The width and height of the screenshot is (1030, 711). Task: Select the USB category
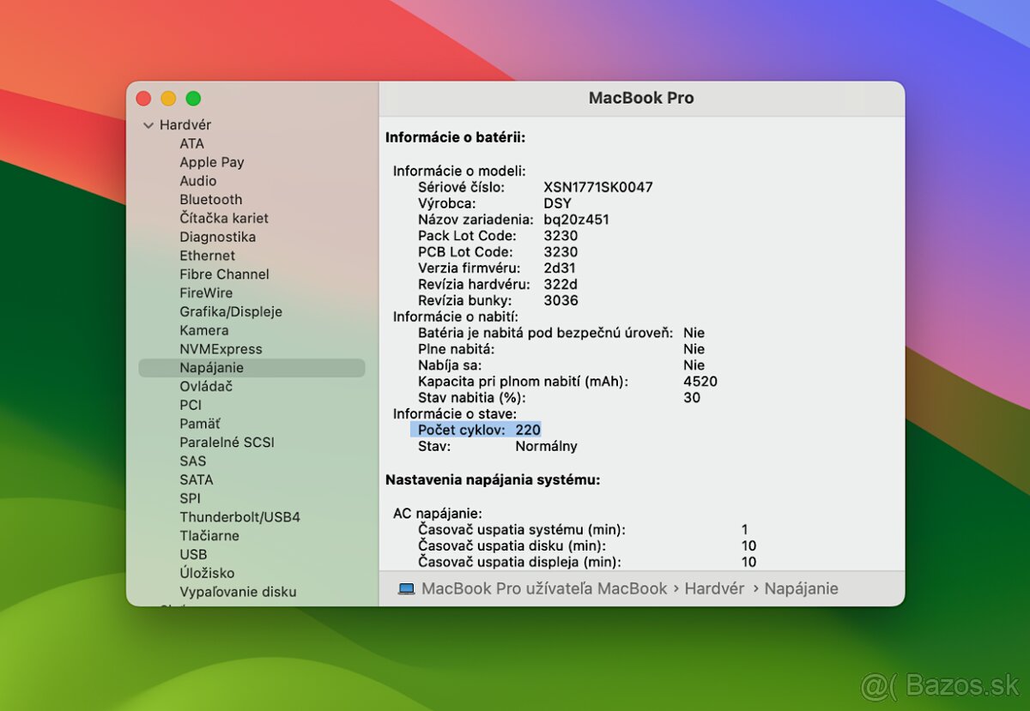click(x=193, y=554)
